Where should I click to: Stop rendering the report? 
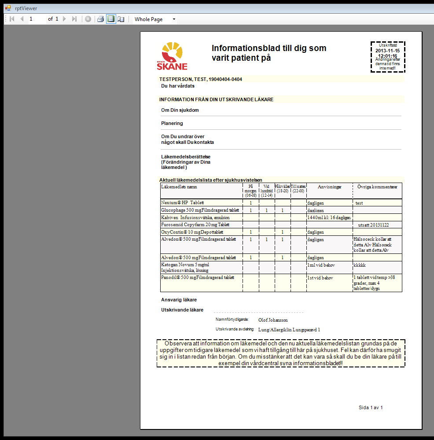88,19
